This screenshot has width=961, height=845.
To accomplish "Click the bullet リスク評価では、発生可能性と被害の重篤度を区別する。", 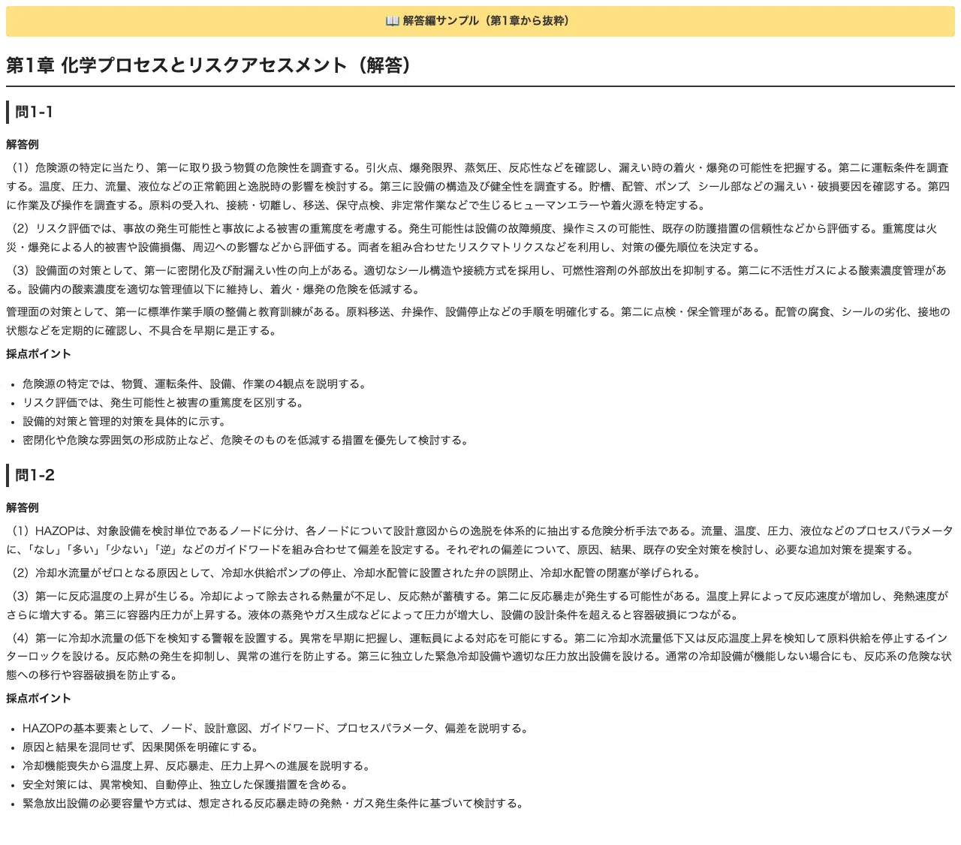I will pos(164,402).
